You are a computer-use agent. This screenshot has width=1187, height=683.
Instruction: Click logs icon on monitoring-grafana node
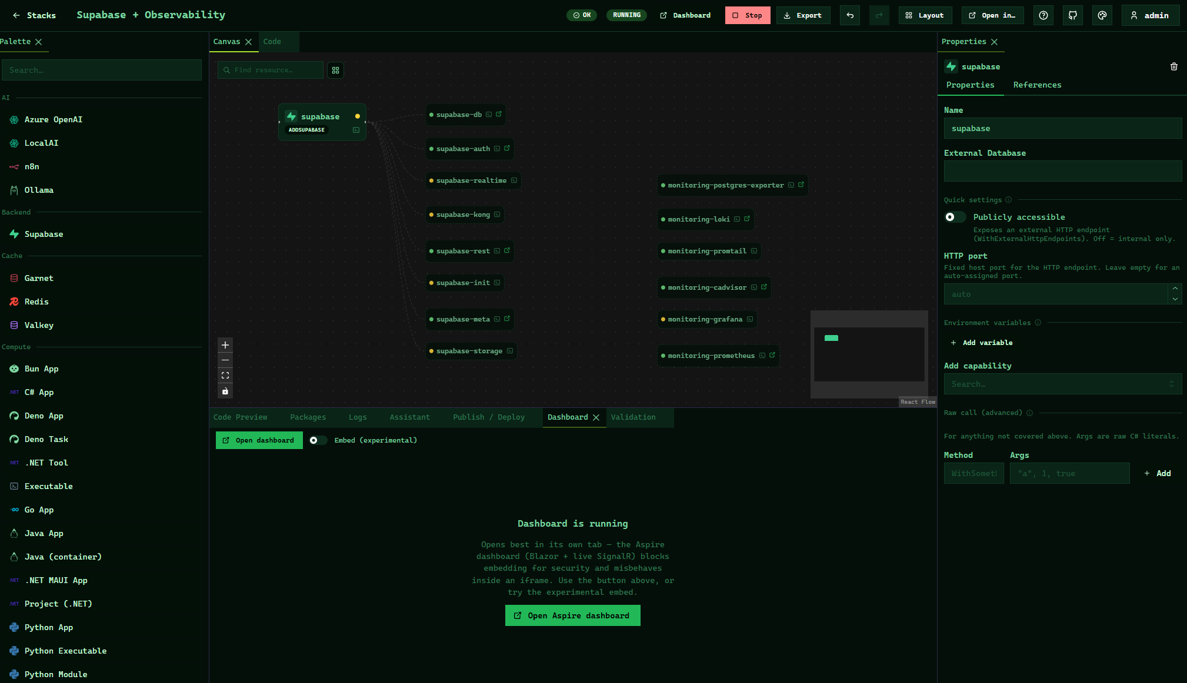pos(750,319)
